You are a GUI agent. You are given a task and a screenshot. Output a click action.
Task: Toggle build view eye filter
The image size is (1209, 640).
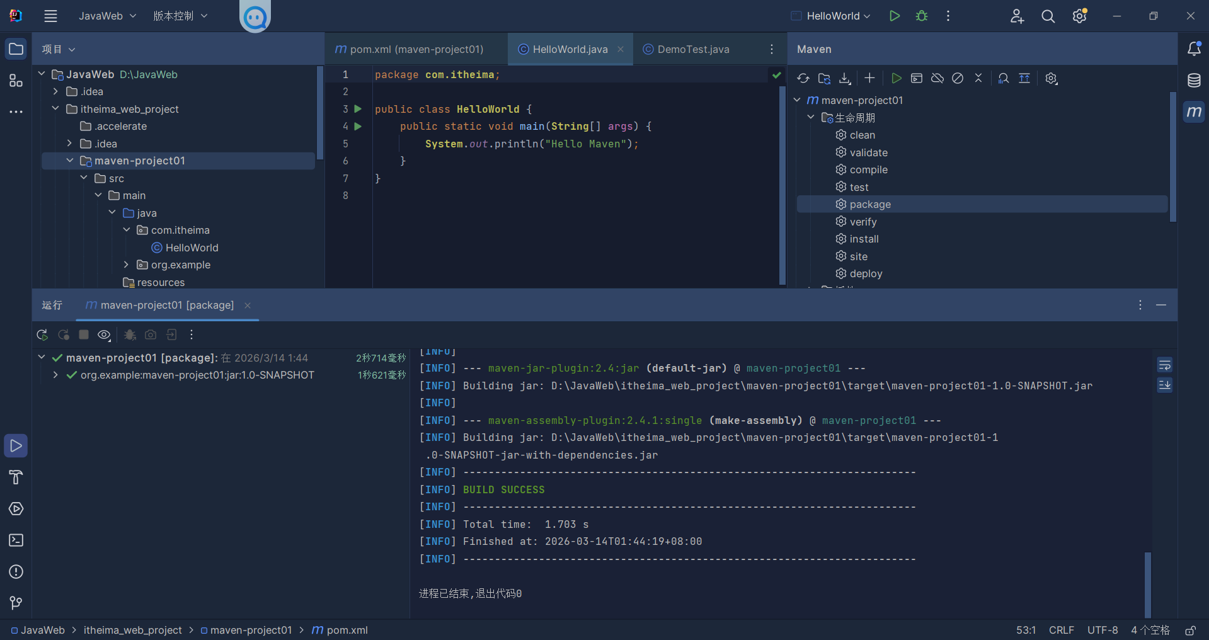(x=104, y=334)
